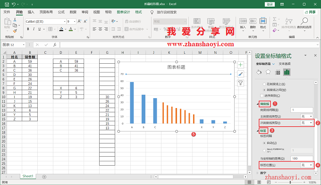Select the 自动 label interval radio button

point(264,143)
